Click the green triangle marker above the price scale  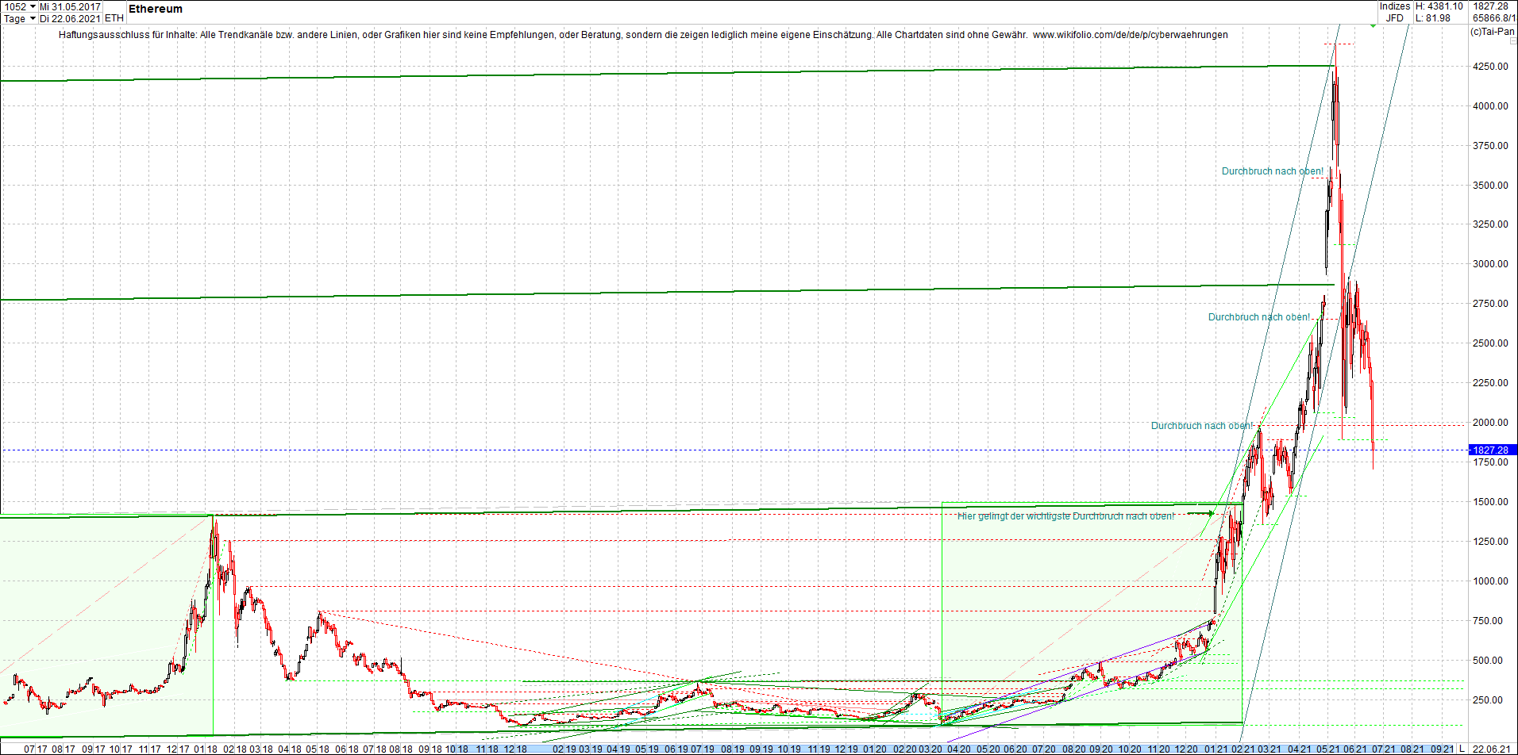point(1374,25)
